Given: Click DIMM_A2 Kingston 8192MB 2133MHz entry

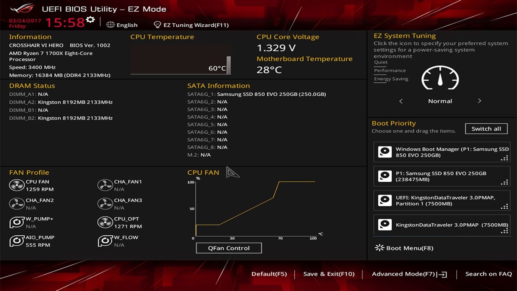Looking at the screenshot, I should point(61,102).
